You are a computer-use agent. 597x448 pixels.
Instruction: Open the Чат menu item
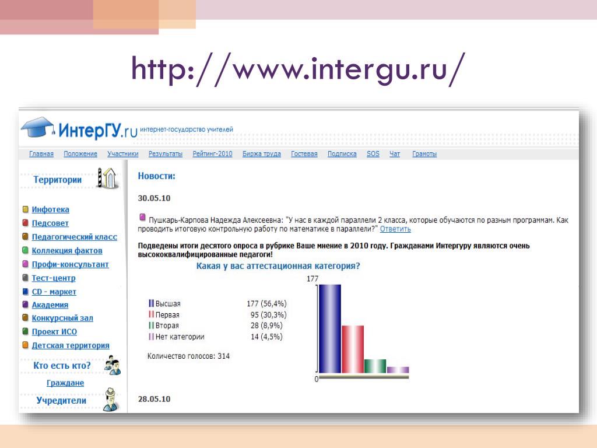click(395, 154)
